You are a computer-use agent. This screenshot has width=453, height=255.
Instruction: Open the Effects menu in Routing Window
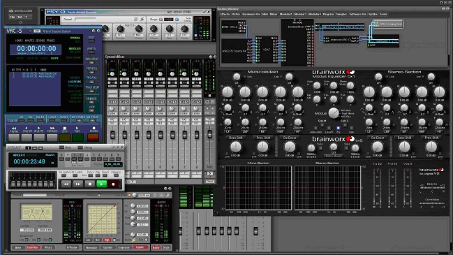pos(225,14)
